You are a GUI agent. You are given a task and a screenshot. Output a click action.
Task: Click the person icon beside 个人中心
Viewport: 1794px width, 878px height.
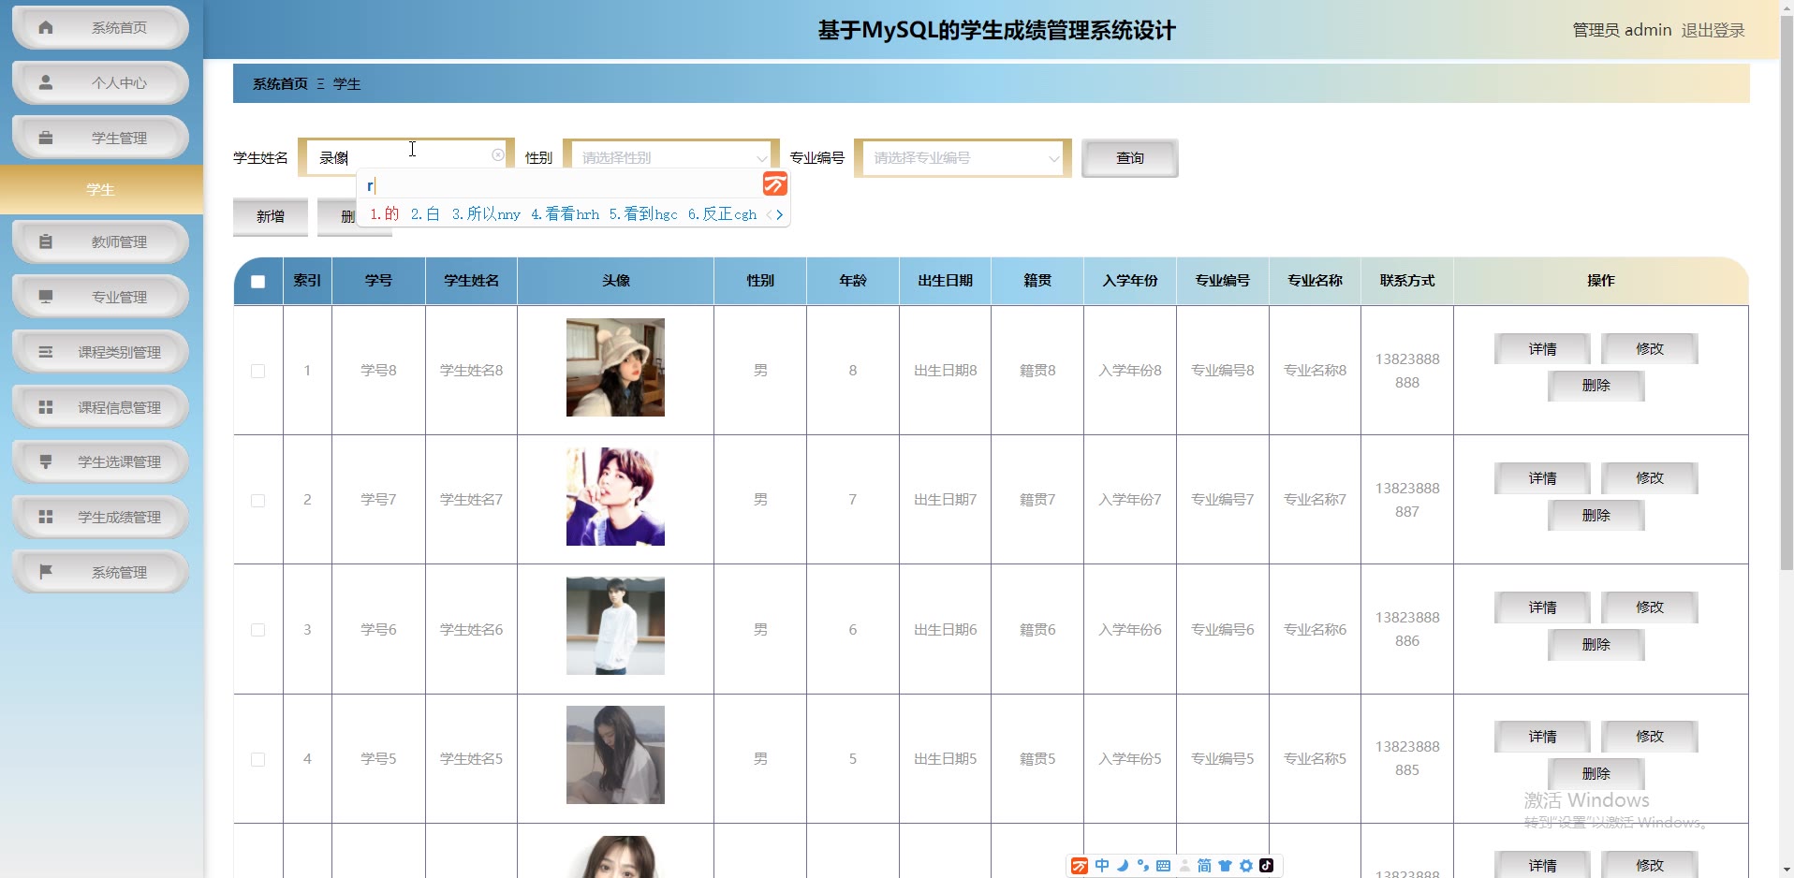(45, 82)
